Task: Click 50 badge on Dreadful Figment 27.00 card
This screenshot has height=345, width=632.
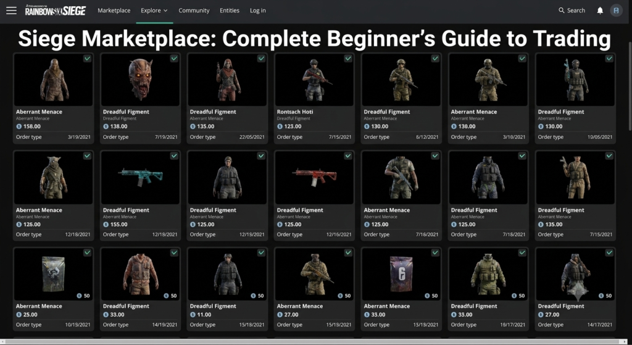Action: (x=605, y=296)
